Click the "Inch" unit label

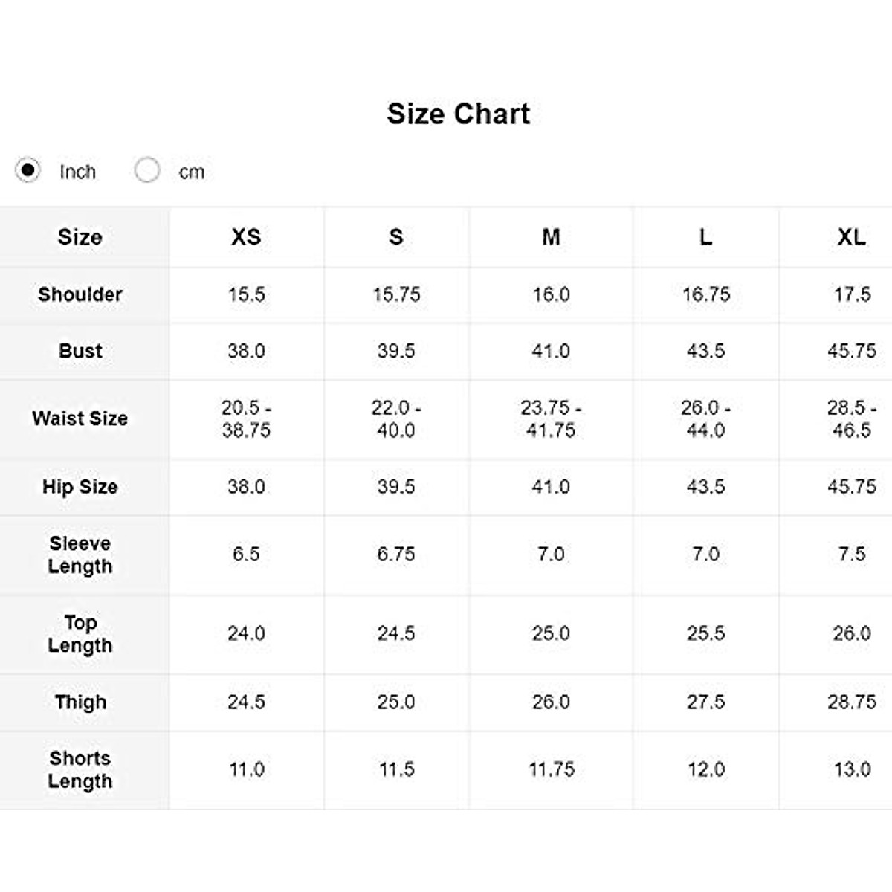[77, 172]
